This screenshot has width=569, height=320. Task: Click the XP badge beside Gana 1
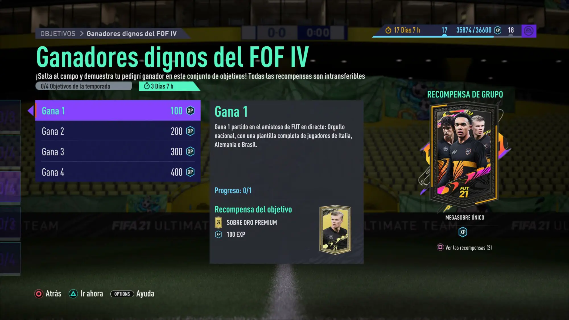pyautogui.click(x=190, y=111)
